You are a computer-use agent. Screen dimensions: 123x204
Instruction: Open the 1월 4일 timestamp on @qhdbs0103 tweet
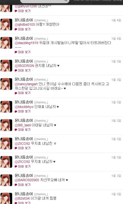(116, 20)
